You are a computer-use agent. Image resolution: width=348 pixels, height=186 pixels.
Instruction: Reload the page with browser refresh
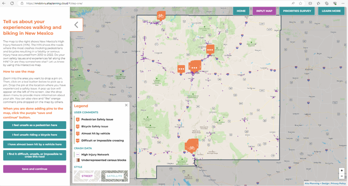(12, 3)
